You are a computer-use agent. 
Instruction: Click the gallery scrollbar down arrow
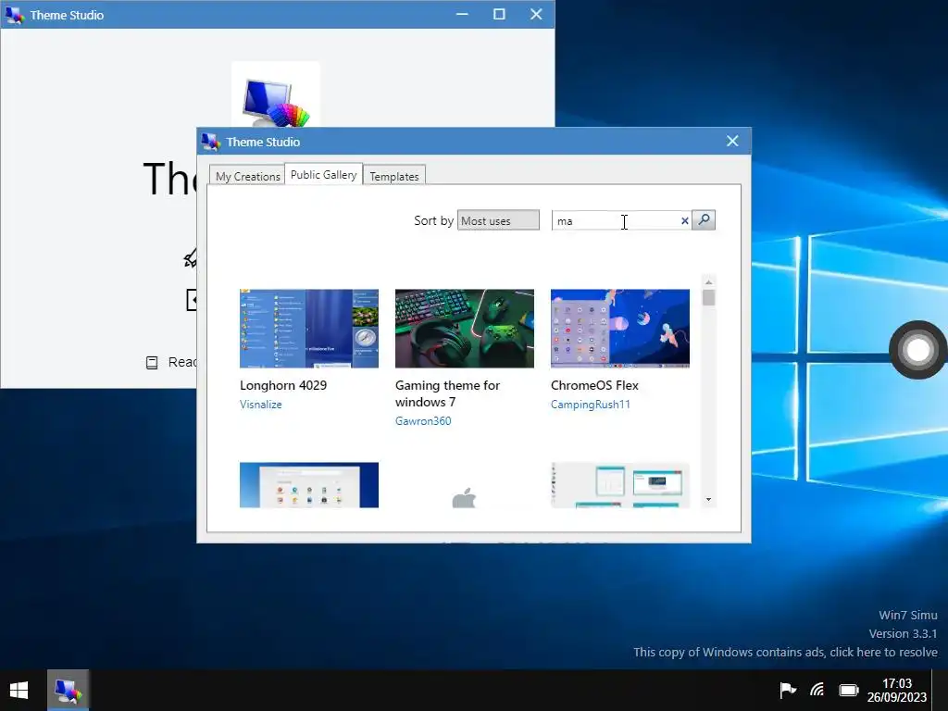click(708, 499)
